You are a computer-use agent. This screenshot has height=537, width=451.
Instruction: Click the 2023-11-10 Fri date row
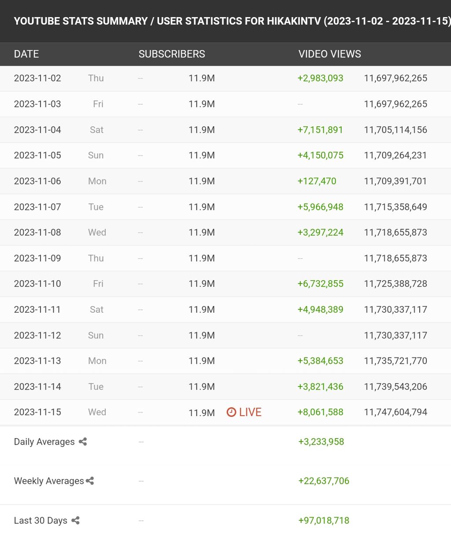(x=225, y=284)
